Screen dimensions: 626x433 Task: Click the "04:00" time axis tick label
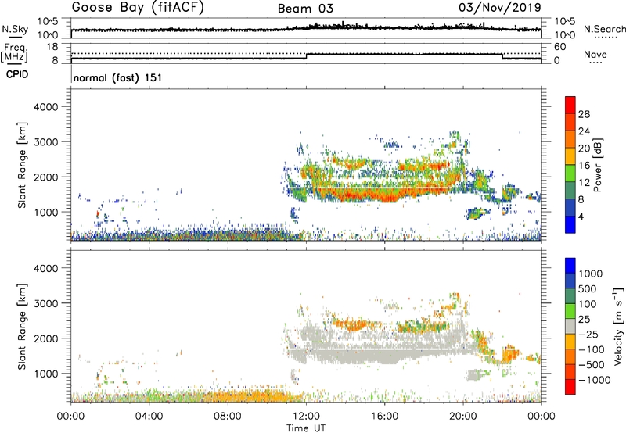tap(149, 417)
